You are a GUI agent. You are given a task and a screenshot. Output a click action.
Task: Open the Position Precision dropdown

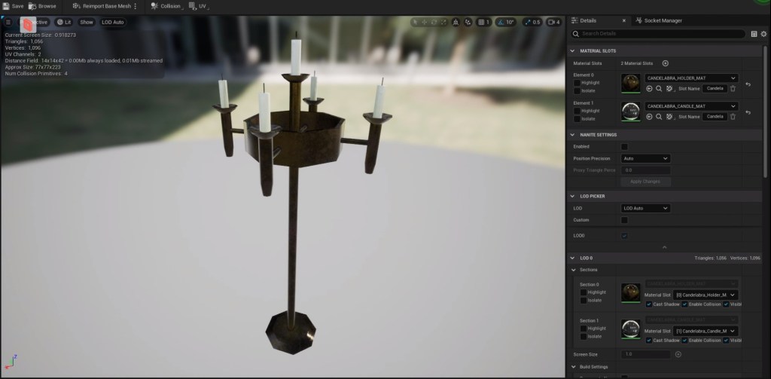coord(645,159)
